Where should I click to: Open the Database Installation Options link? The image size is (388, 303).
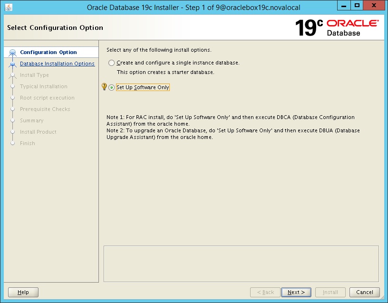coord(57,64)
